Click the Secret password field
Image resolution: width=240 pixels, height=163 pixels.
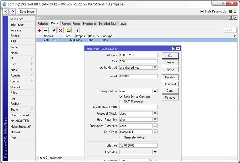138,76
